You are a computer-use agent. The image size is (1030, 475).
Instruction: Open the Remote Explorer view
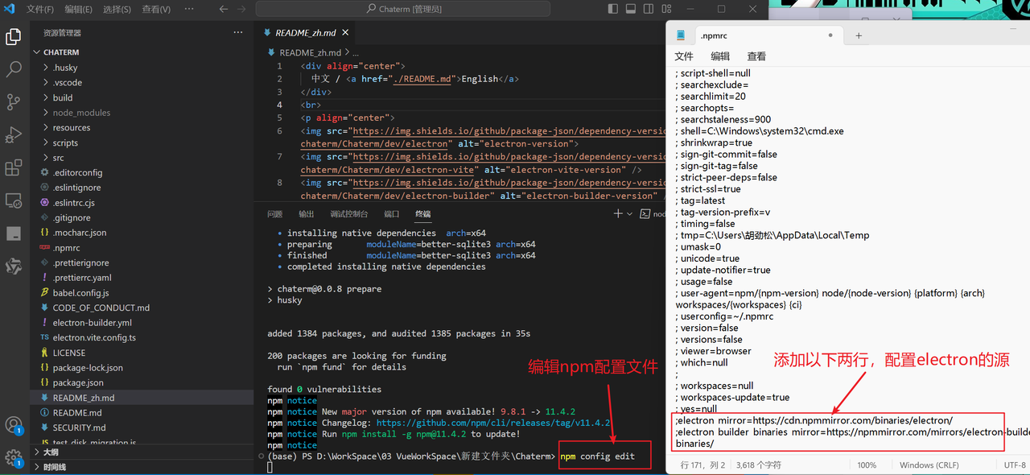tap(14, 200)
